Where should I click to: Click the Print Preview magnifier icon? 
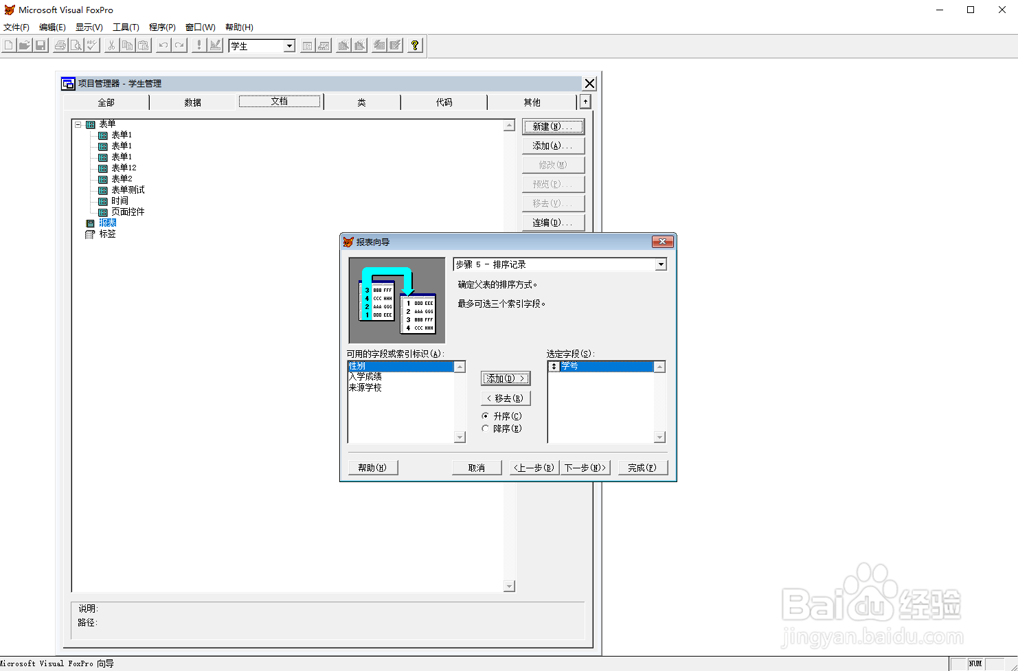[76, 45]
